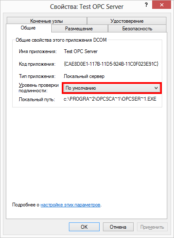Switch to the Конечные узлы tab
The image size is (174, 238).
47,21
